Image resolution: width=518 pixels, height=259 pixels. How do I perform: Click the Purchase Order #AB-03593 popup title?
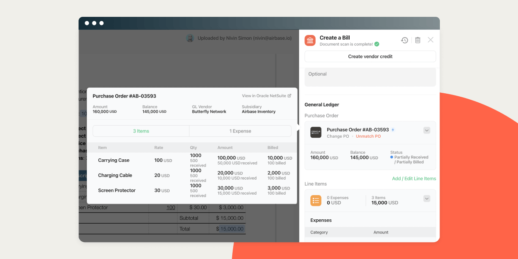click(124, 96)
